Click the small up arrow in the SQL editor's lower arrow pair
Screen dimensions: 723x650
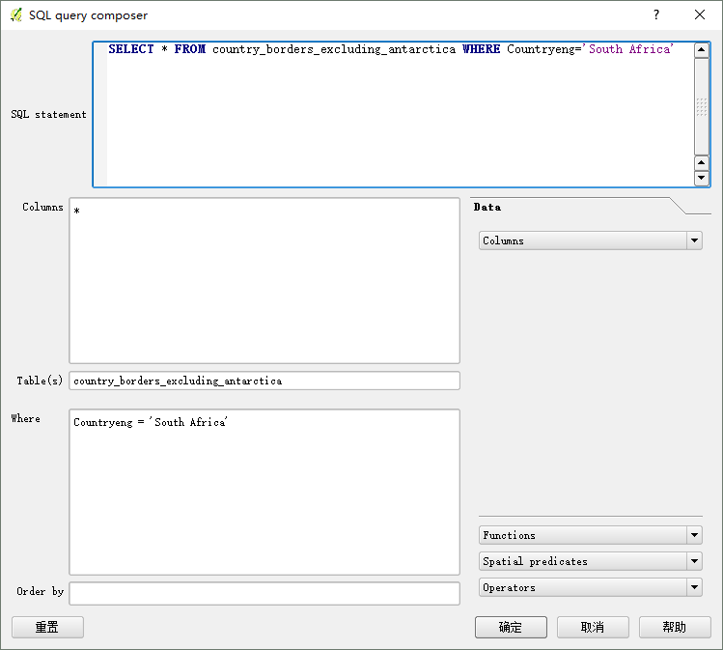[702, 162]
